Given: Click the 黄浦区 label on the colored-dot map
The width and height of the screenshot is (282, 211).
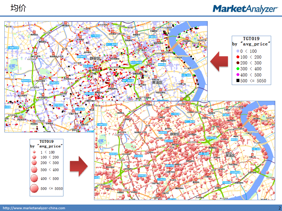Looking at the screenshot, I should (x=157, y=83).
